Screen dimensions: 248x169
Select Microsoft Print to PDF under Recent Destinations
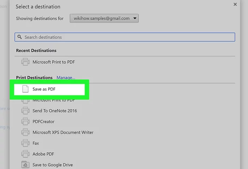(54, 62)
